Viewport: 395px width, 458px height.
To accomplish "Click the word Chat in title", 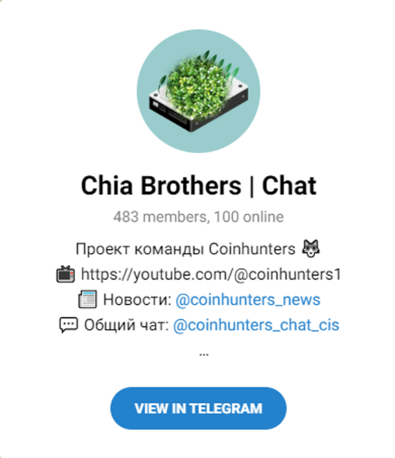I will 289,186.
